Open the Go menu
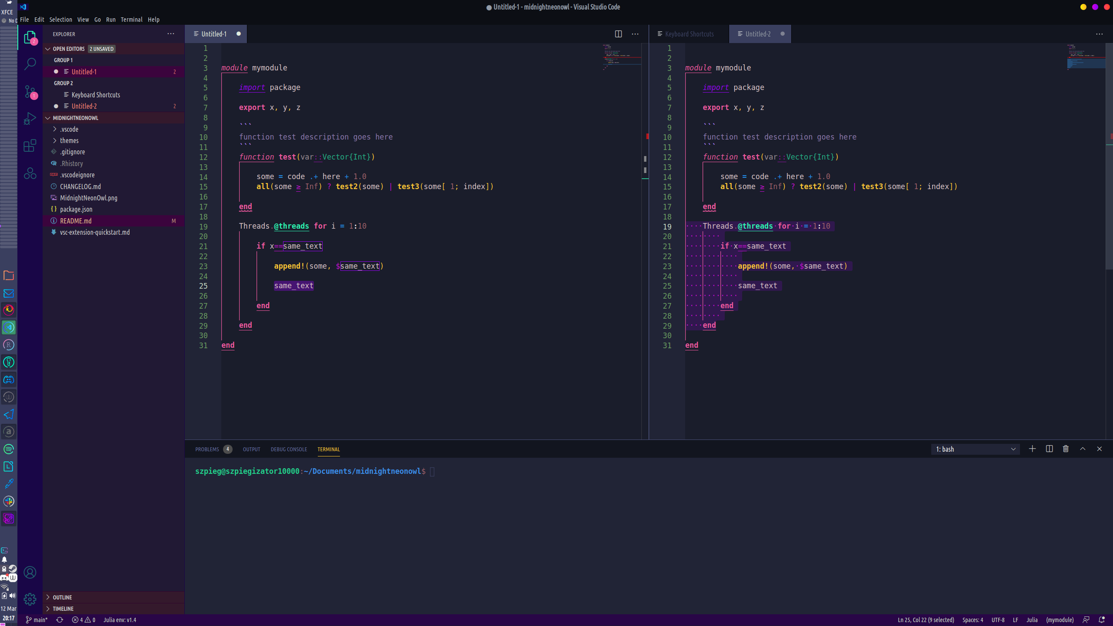The width and height of the screenshot is (1113, 626). 97,20
